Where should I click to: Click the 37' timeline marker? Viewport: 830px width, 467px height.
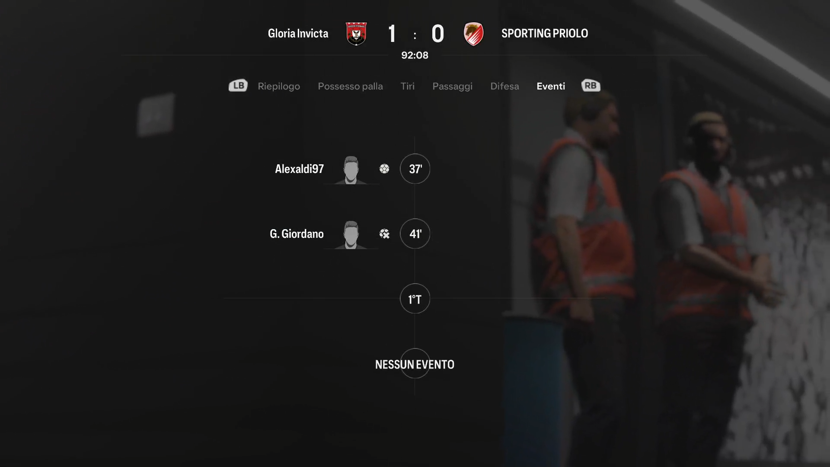tap(415, 169)
